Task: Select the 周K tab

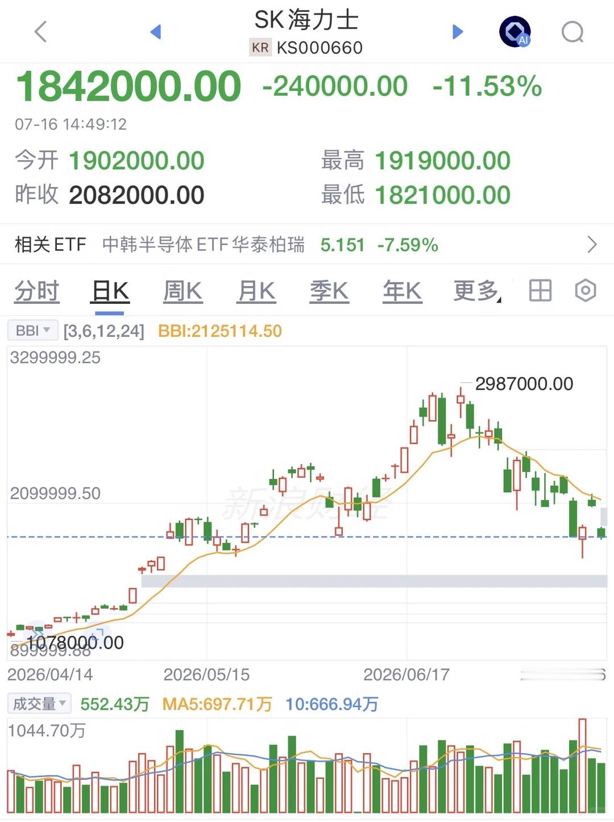Action: [183, 291]
